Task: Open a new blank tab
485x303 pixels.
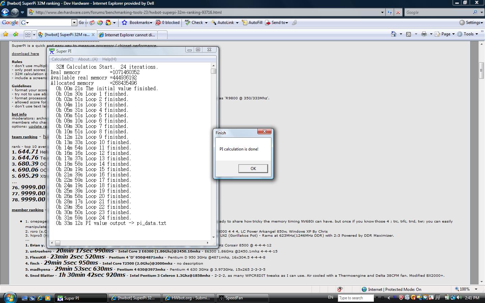Action: coord(162,35)
